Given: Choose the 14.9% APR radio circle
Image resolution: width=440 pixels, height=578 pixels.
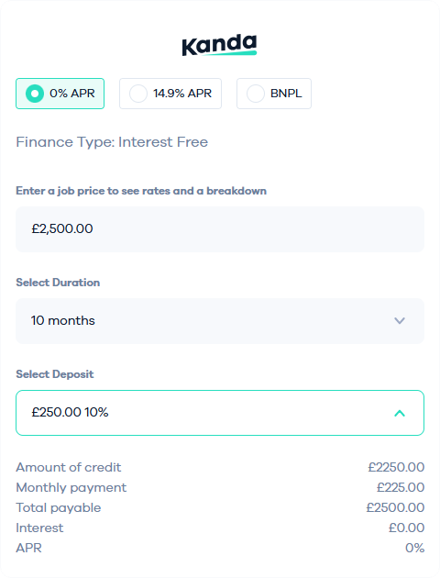Looking at the screenshot, I should [x=138, y=94].
